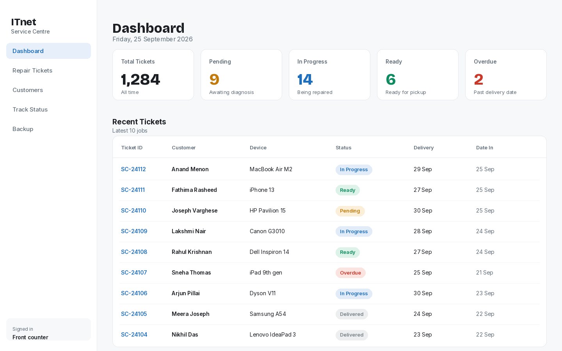Click the Lenovo IdeaPad 3 device cell
Viewport: 562px width, 351px height.
[x=273, y=335]
